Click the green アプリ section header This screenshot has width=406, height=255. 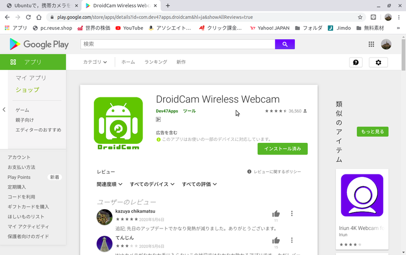pyautogui.click(x=33, y=62)
